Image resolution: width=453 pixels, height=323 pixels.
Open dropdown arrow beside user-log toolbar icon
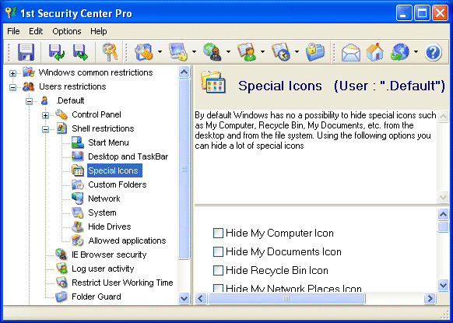tap(262, 52)
